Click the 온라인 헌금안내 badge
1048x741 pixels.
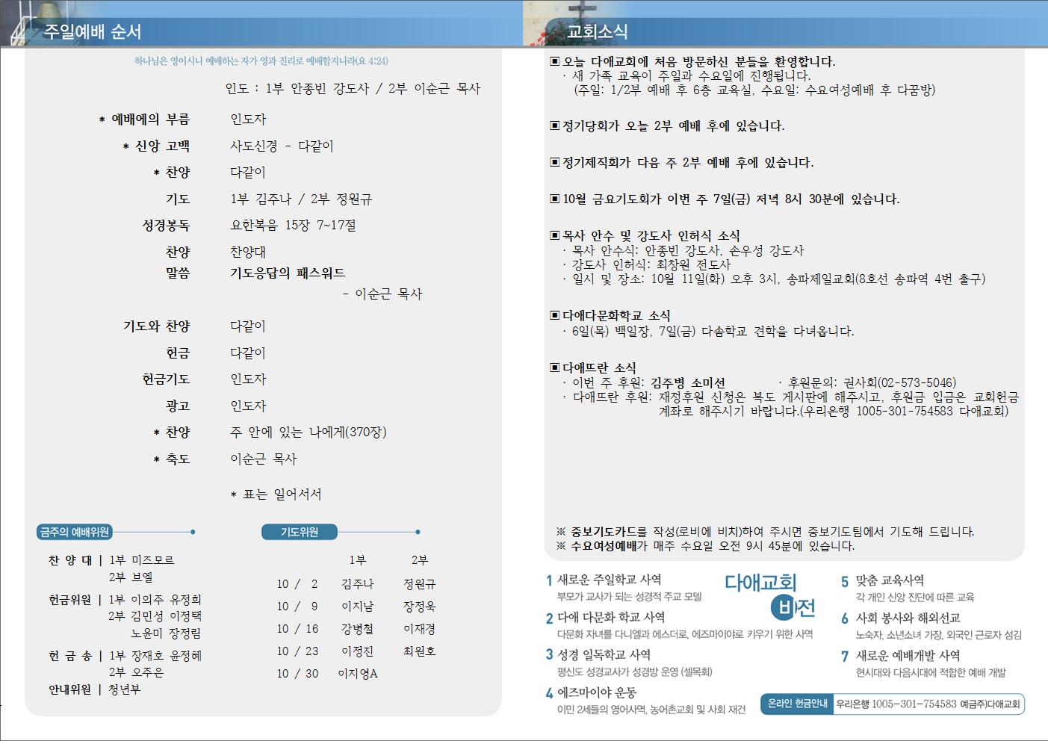(x=797, y=704)
